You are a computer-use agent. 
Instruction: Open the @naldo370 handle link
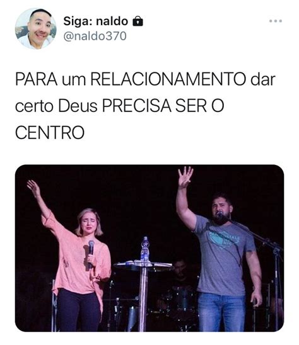pyautogui.click(x=95, y=36)
